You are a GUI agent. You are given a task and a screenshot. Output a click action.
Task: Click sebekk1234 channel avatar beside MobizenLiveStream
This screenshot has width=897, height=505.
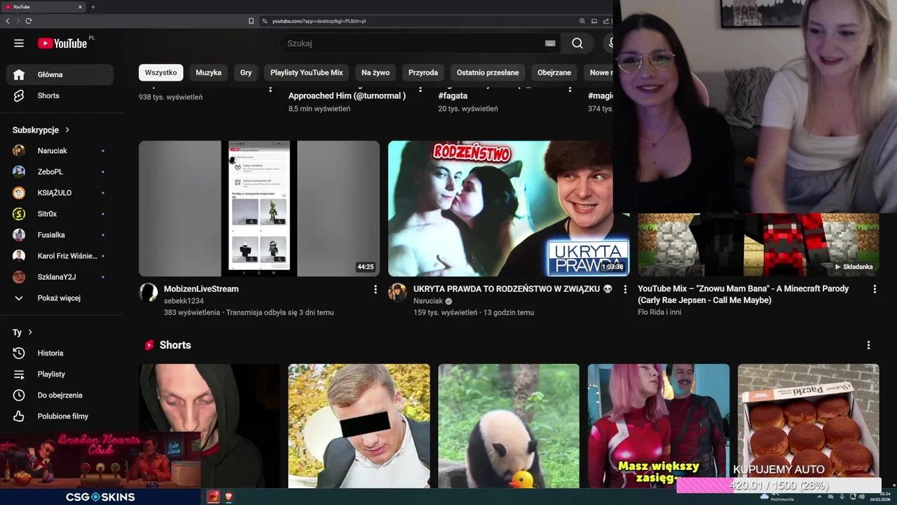pyautogui.click(x=149, y=292)
